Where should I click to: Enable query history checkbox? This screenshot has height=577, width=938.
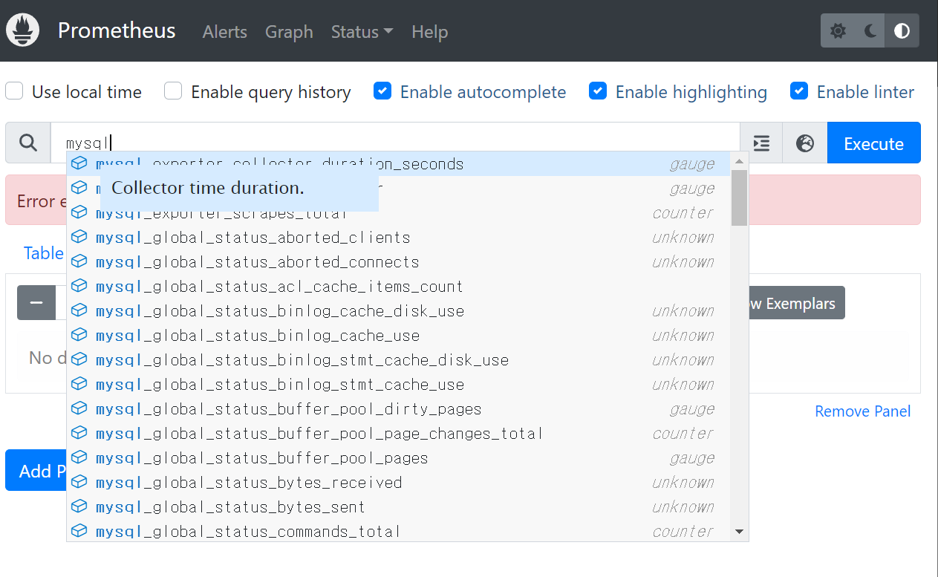tap(173, 91)
